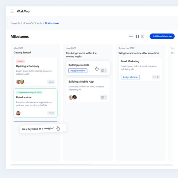The image size is (178, 178).
Task: Click the horizontal scrollbar thumb
Action: pos(50,165)
